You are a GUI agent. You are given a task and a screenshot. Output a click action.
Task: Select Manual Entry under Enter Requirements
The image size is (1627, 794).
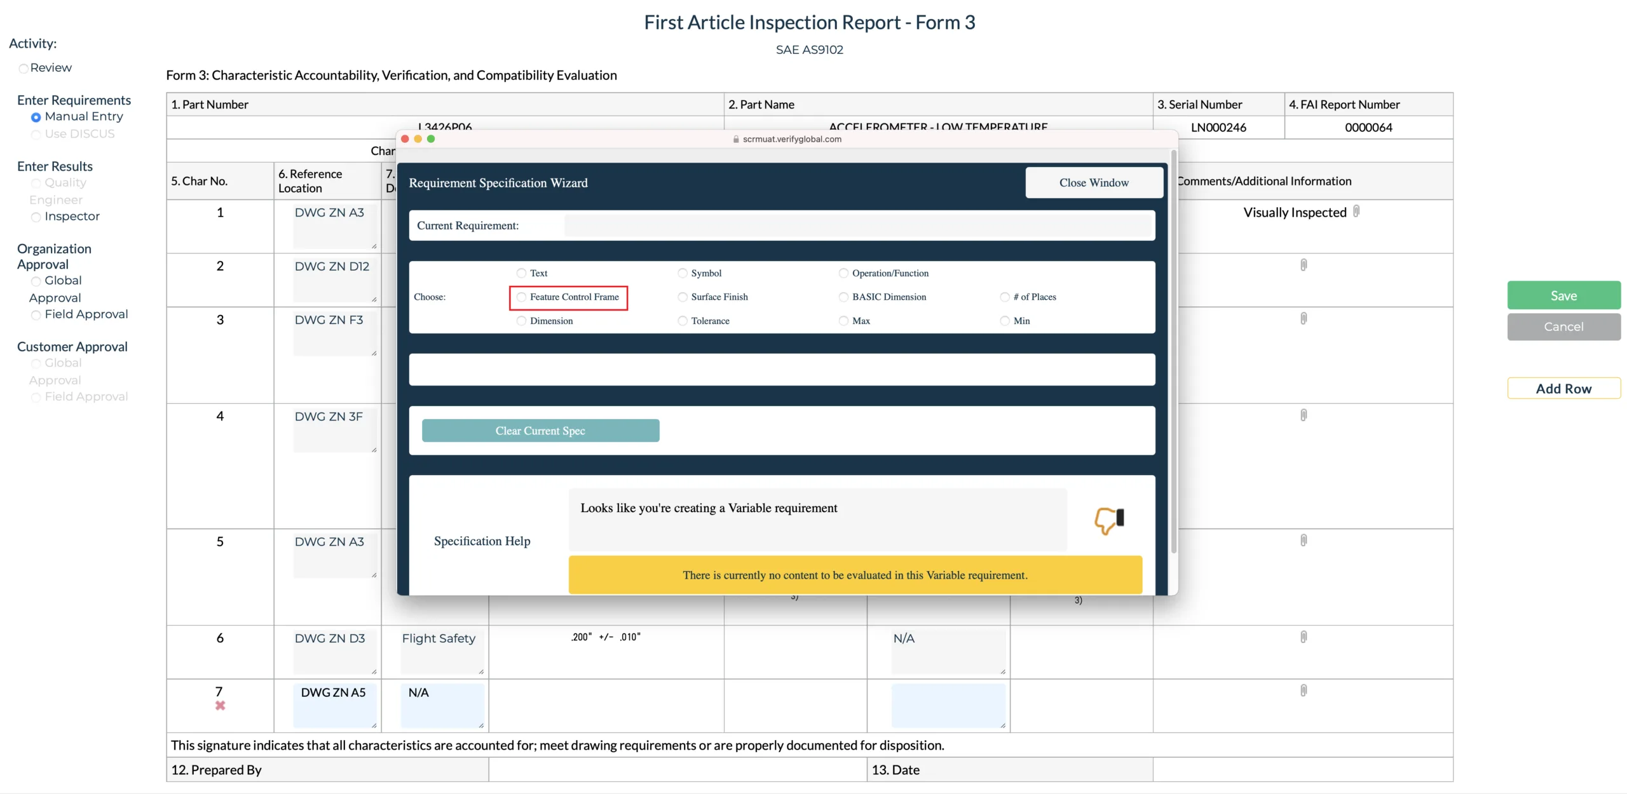pos(36,118)
